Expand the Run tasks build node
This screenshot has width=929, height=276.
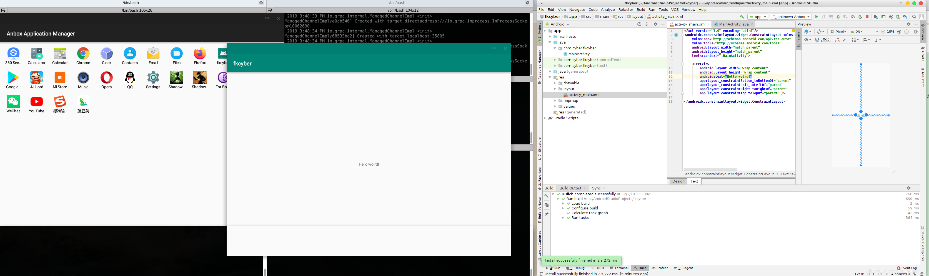coord(563,218)
